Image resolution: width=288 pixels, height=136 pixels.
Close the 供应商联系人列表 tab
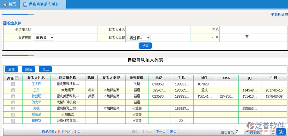click(63, 3)
